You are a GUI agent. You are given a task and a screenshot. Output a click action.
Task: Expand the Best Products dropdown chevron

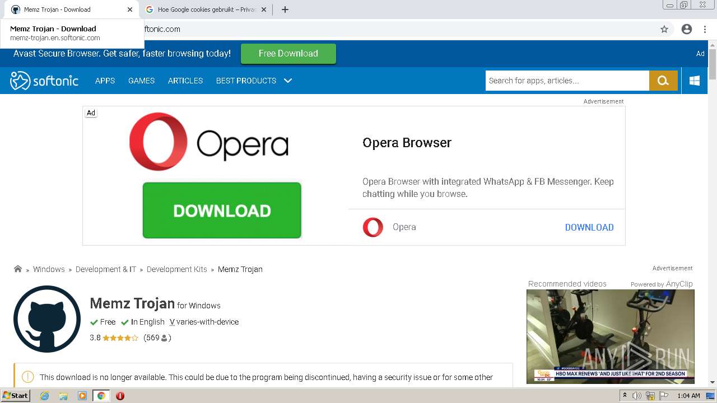tap(288, 81)
